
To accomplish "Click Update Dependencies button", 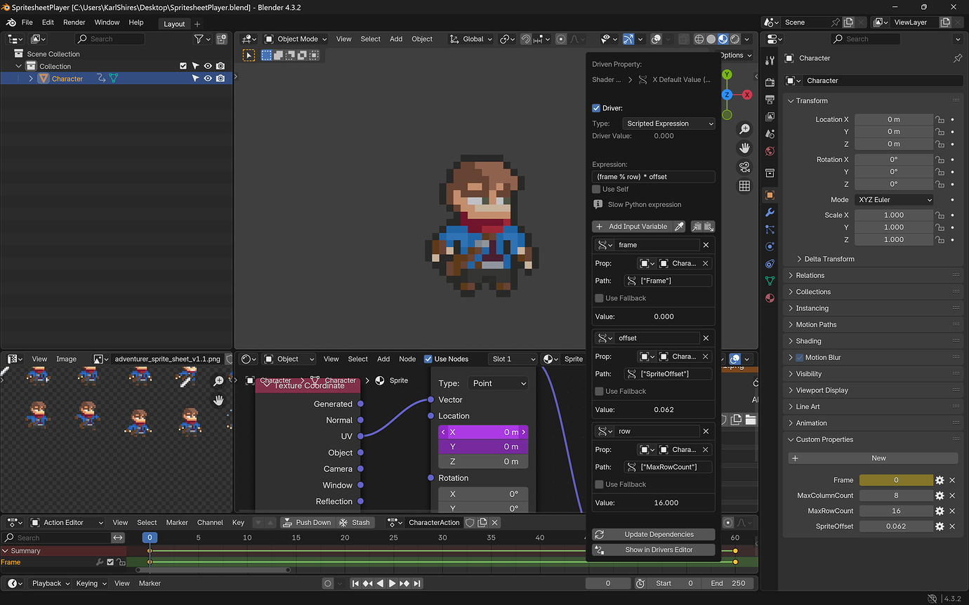I will point(654,535).
